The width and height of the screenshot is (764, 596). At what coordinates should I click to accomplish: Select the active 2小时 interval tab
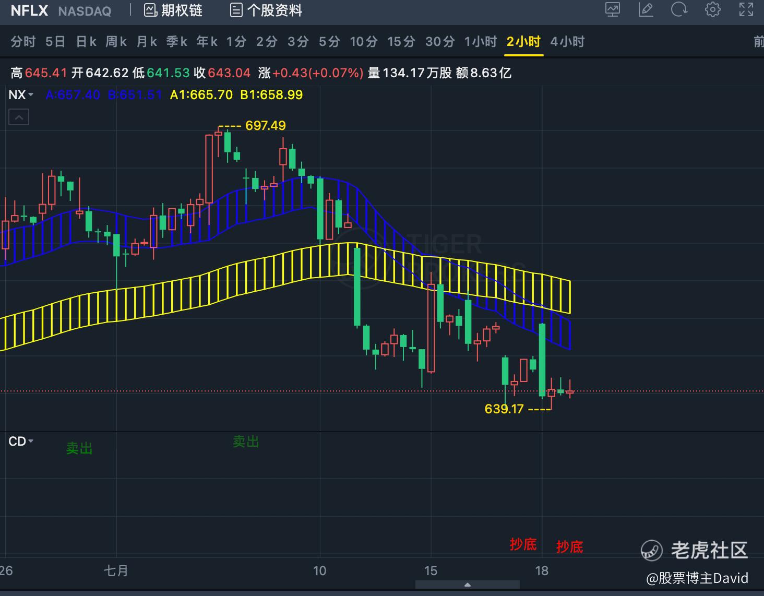pyautogui.click(x=523, y=42)
